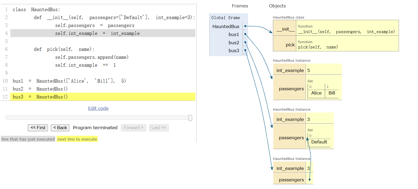Select the bus1 variable in Global frame
418x189 pixels.
point(234,34)
